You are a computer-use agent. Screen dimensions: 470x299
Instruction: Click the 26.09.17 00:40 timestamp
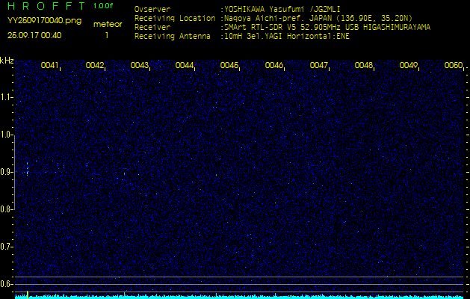34,35
